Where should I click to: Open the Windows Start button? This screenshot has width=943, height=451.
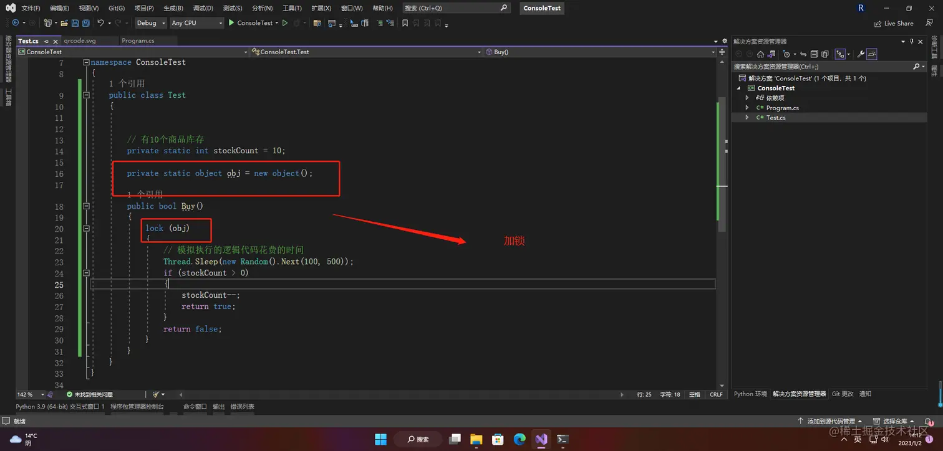[x=380, y=439]
